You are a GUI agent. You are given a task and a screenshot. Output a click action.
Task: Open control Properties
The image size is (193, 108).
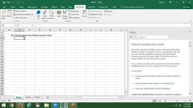[74, 11]
